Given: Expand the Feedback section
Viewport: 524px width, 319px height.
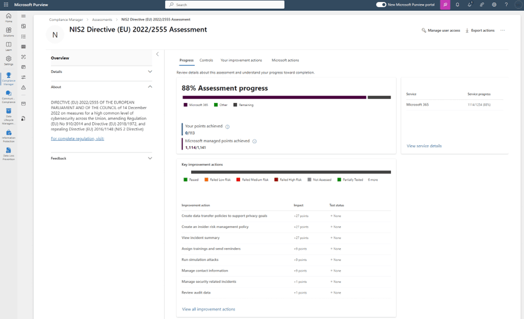Looking at the screenshot, I should pyautogui.click(x=150, y=158).
